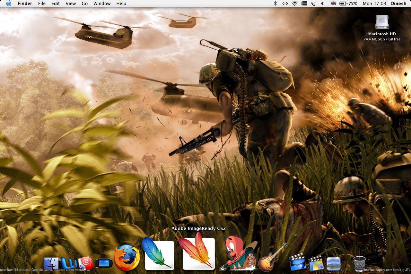Open the View menu
Image resolution: width=411 pixels, height=274 pixels.
71,4
